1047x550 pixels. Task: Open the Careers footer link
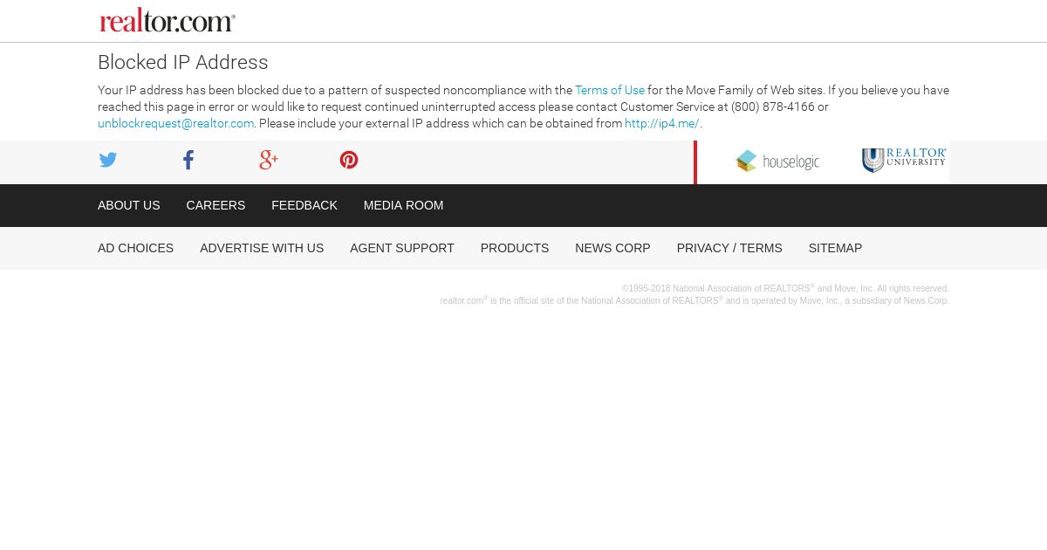216,205
